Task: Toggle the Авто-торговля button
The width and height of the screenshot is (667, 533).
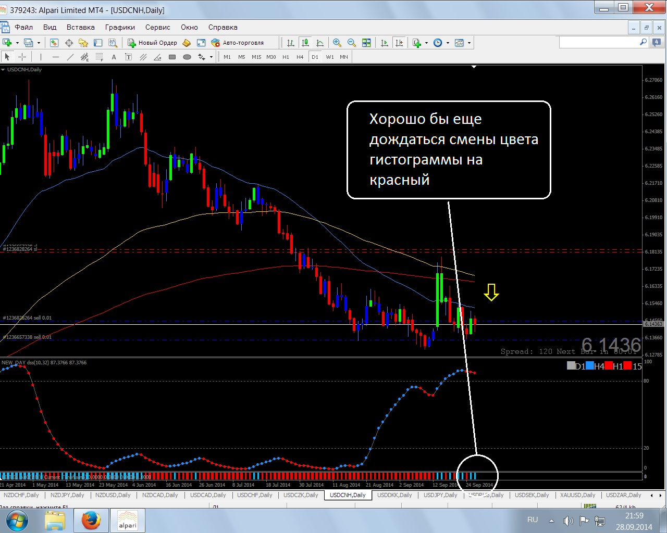Action: click(x=238, y=43)
